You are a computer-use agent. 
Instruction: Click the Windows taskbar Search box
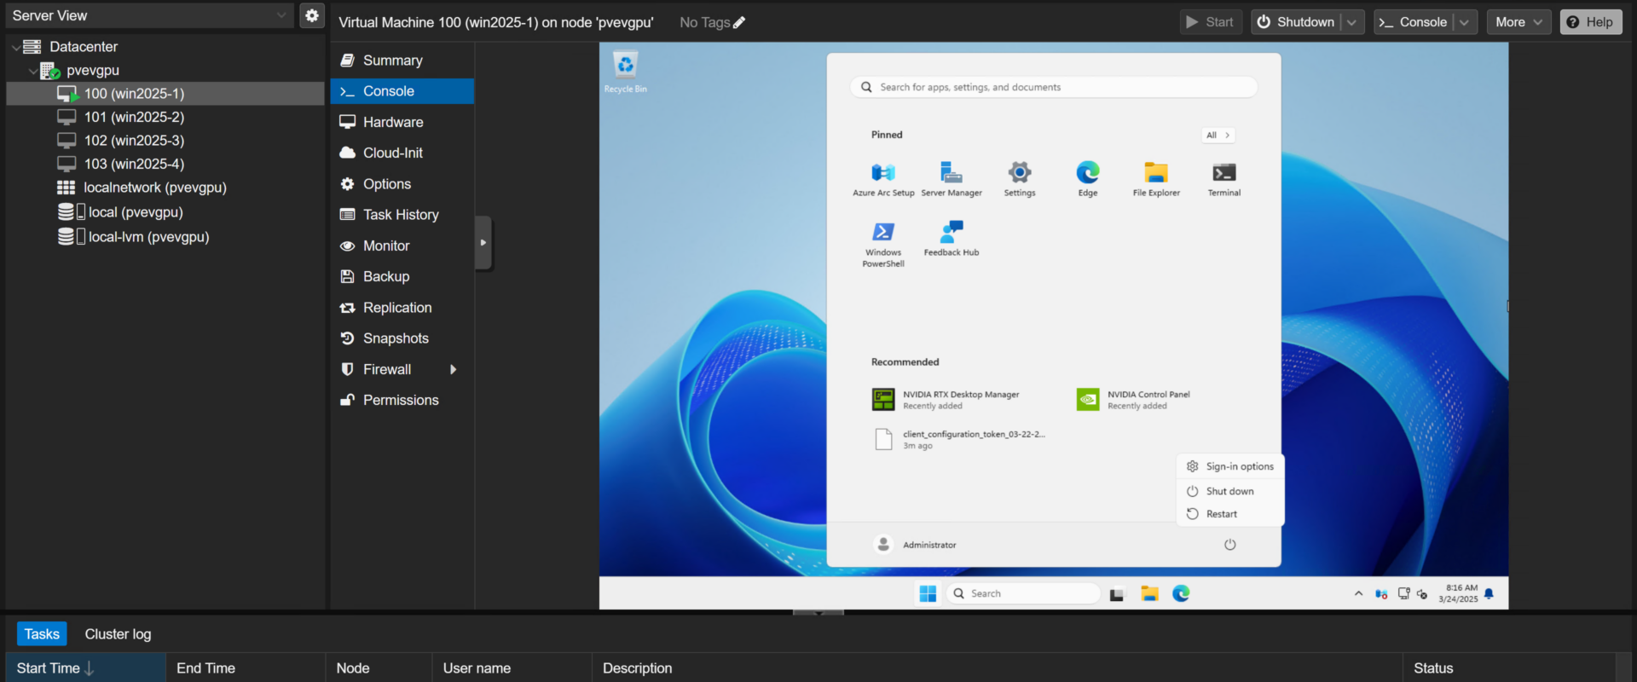[x=1023, y=593]
